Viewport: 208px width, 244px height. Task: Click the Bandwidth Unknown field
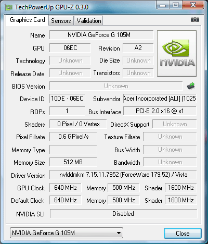tap(170, 162)
